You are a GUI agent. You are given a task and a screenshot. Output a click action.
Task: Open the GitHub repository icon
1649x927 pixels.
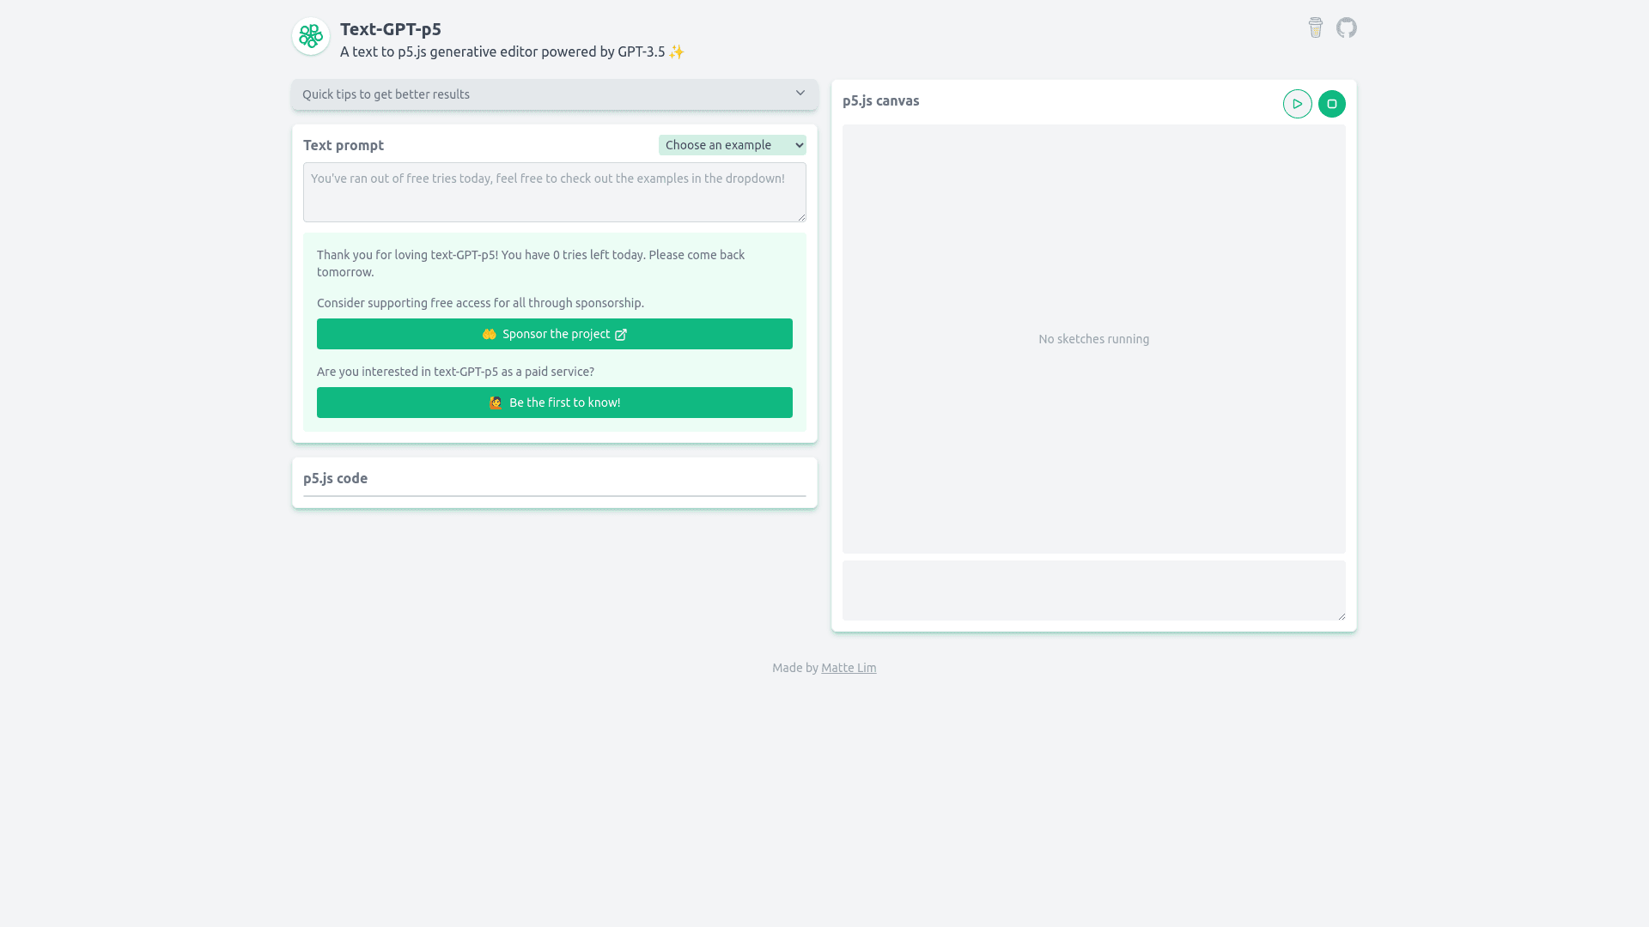click(1346, 27)
